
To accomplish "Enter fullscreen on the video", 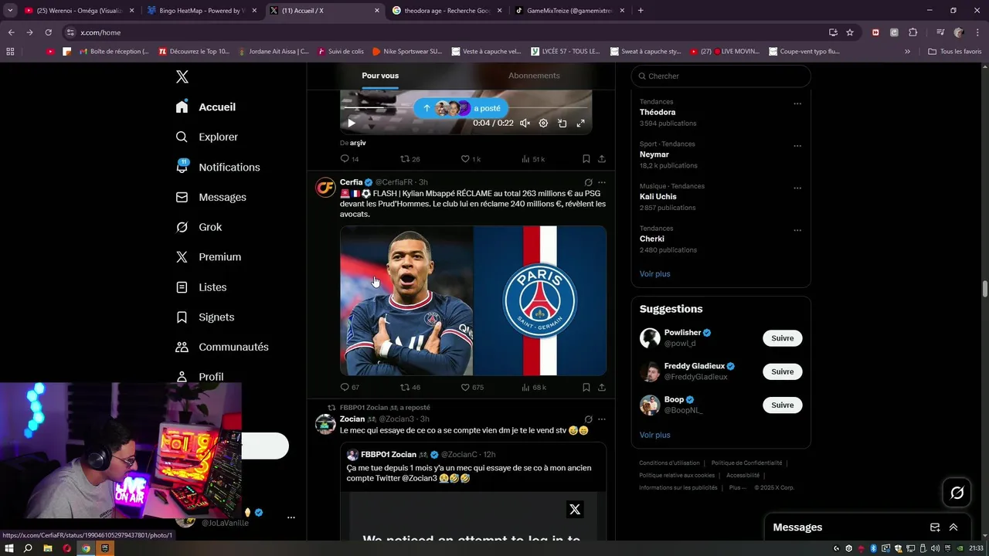I will point(580,123).
